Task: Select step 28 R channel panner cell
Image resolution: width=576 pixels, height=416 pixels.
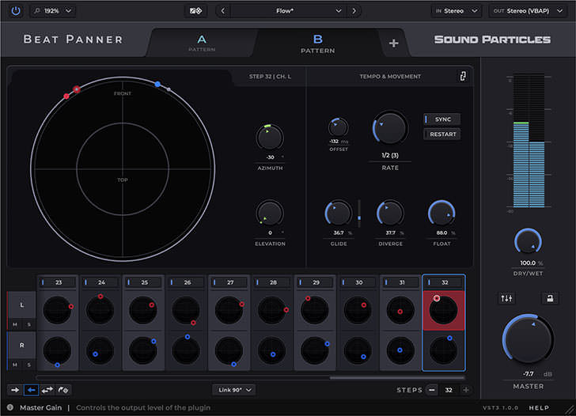Action: [x=272, y=350]
